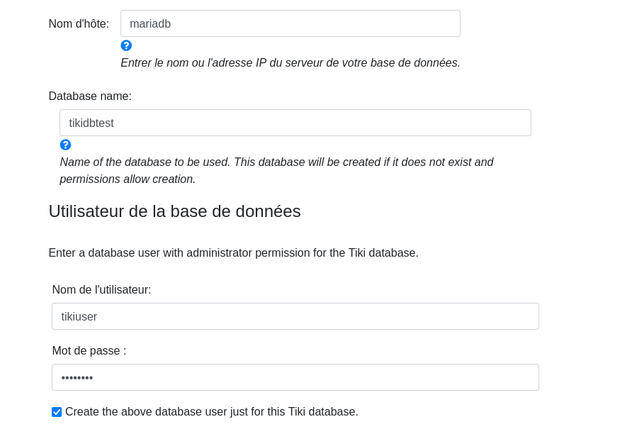Screen dimensions: 632x434
Task: Click the "Nom de l'utilisateur:" label
Action: click(101, 289)
